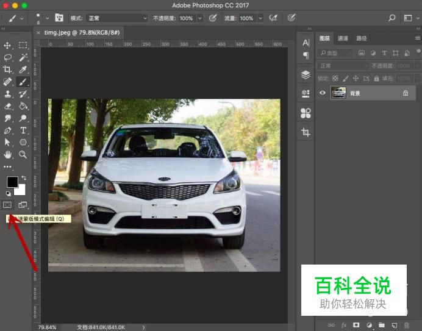Open the tool preset picker arrow
The height and width of the screenshot is (331, 422).
22,18
